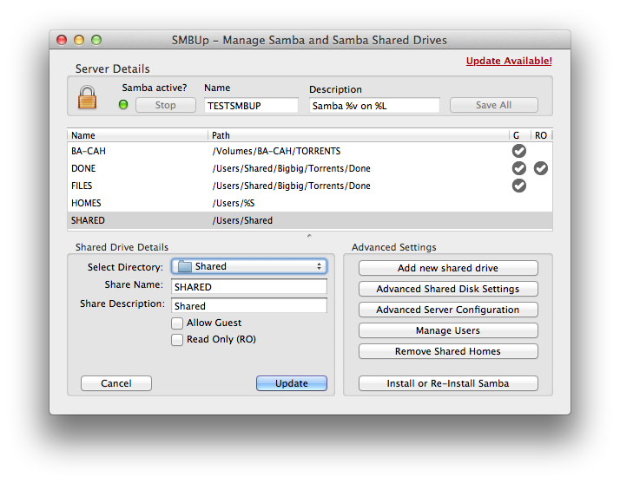Select the BA-CAH share row
Screen dimensions: 620x483
[x=310, y=151]
